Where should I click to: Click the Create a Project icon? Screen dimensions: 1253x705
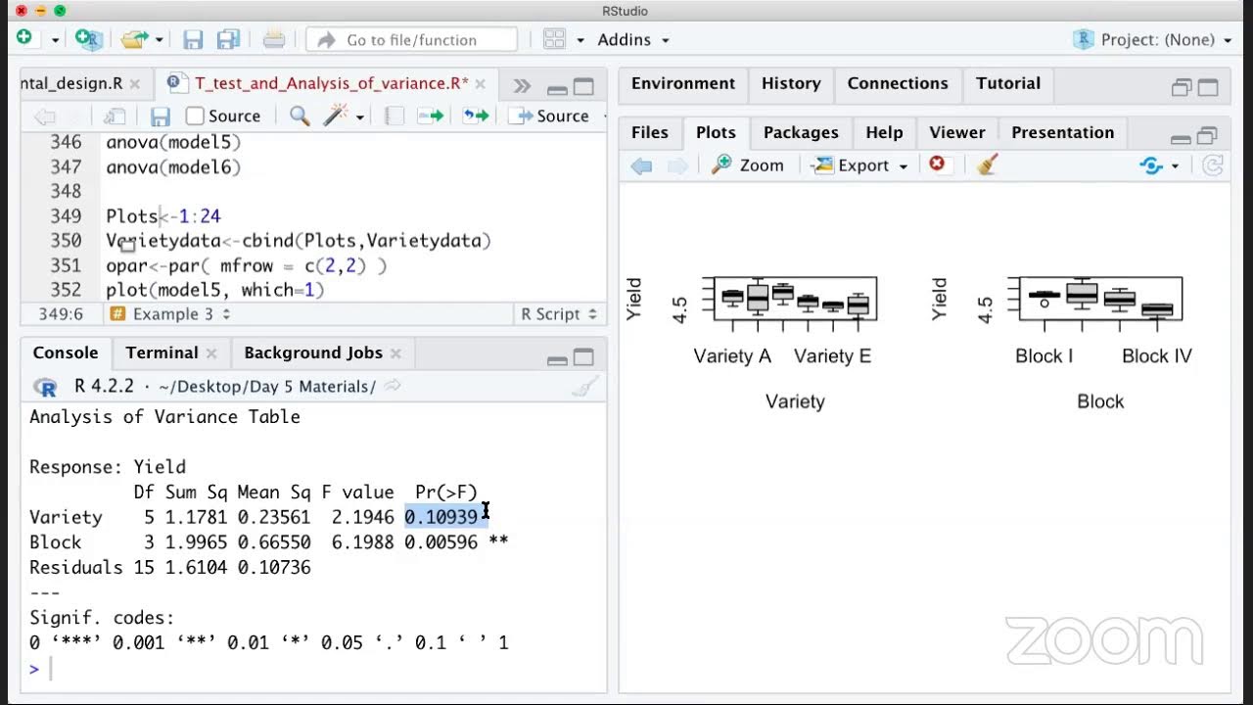point(88,39)
